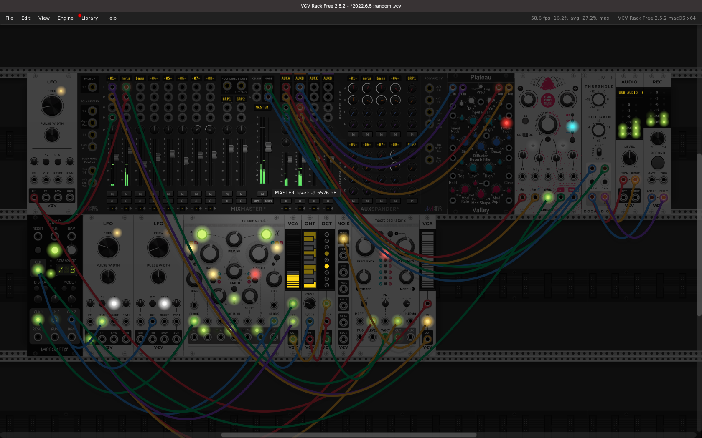Open the AUXA label menu

(x=286, y=78)
